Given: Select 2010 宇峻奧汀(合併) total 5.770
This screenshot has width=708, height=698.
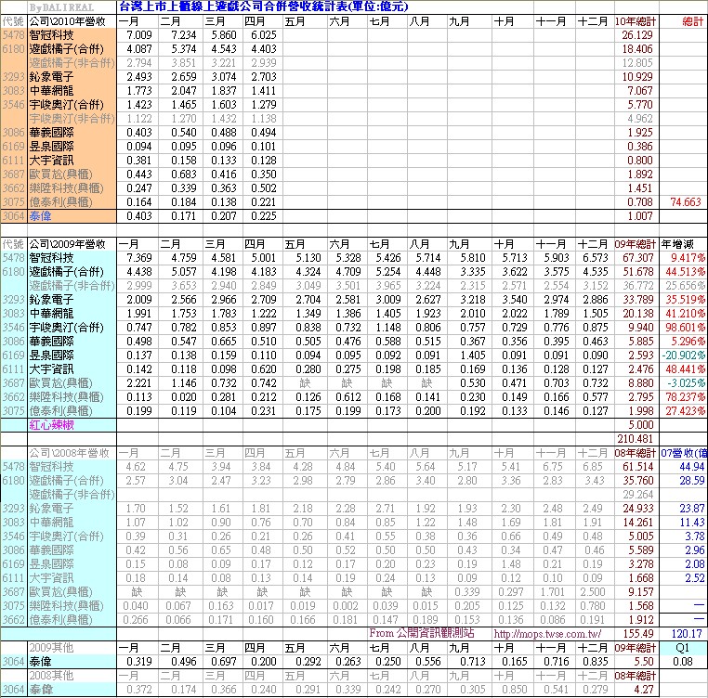Looking at the screenshot, I should [640, 105].
